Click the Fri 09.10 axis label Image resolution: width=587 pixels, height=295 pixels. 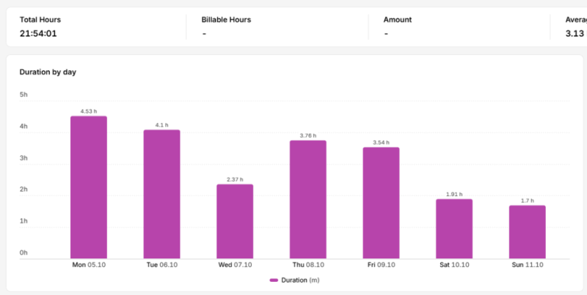(x=381, y=265)
